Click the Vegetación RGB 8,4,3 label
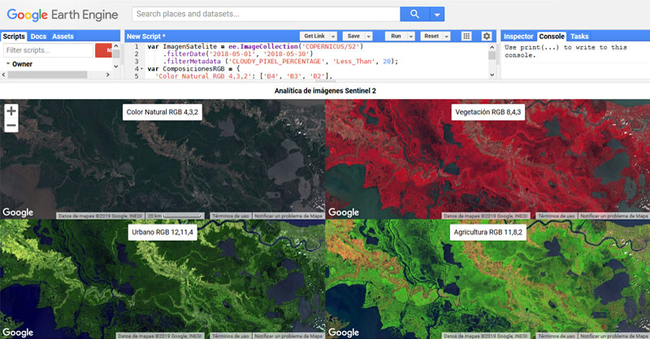 point(488,112)
